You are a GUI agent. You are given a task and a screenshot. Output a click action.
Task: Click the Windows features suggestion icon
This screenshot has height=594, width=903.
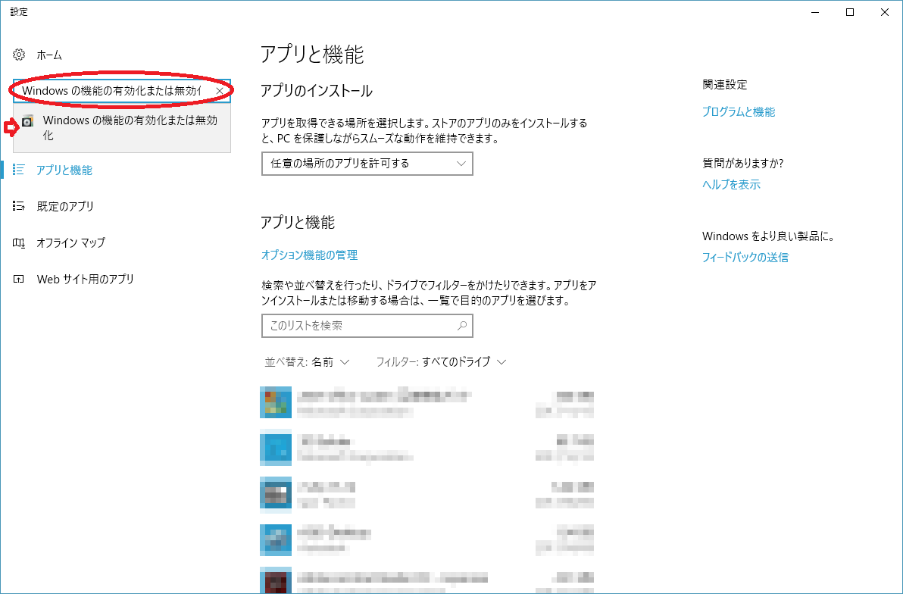pos(27,120)
